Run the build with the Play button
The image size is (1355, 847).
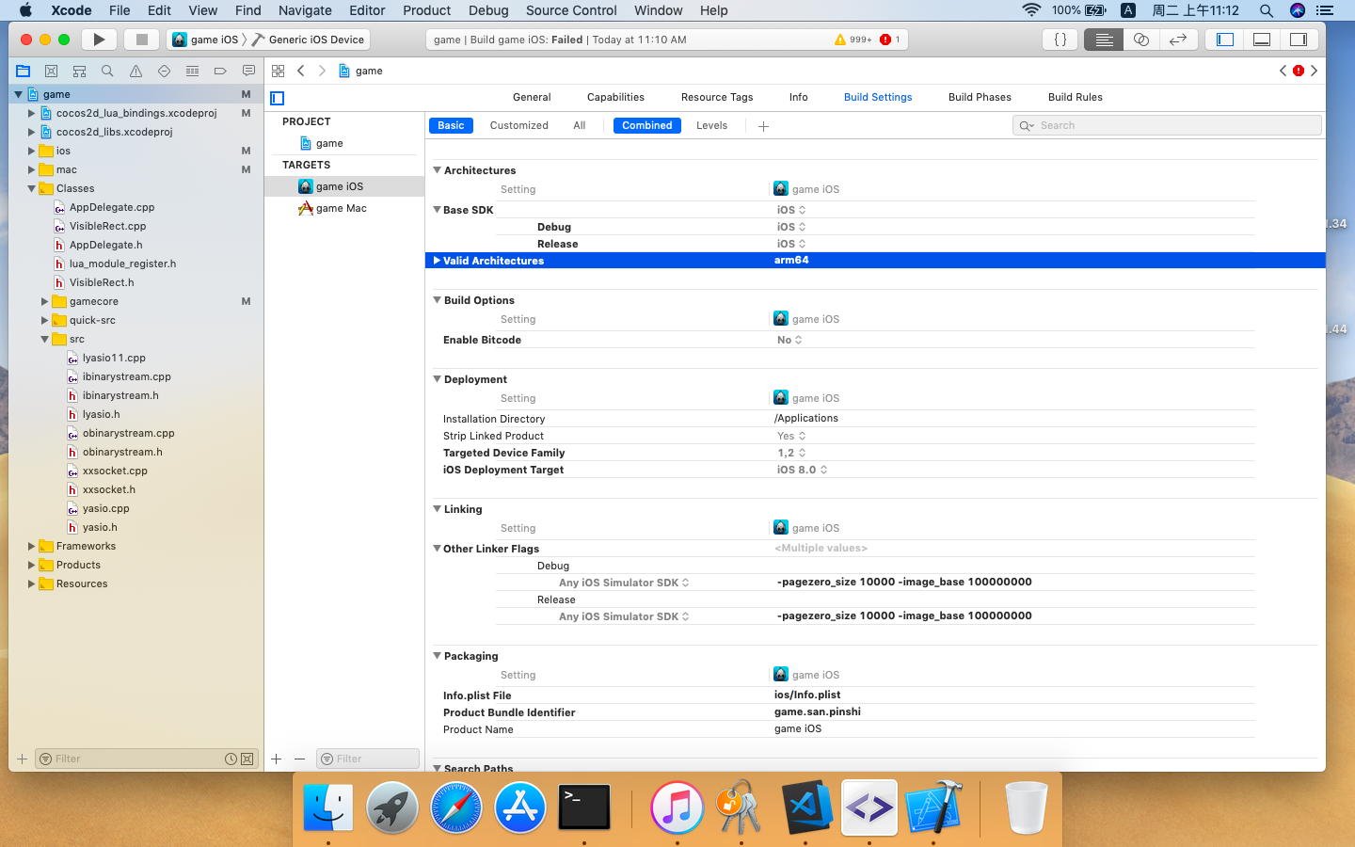pos(99,40)
